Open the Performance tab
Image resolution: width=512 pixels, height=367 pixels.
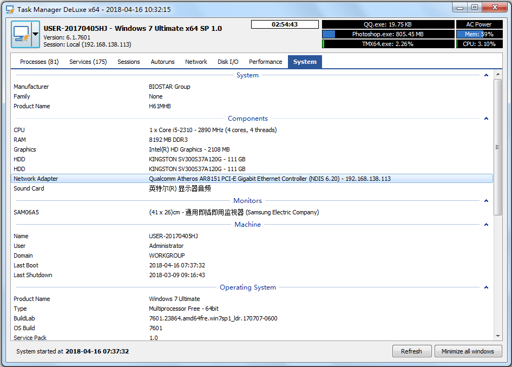265,62
